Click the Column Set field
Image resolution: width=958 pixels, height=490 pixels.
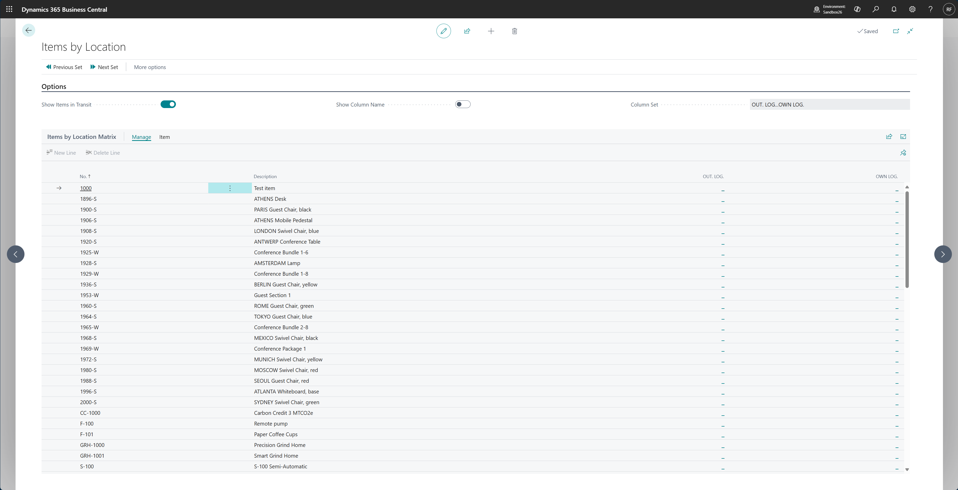click(x=829, y=104)
